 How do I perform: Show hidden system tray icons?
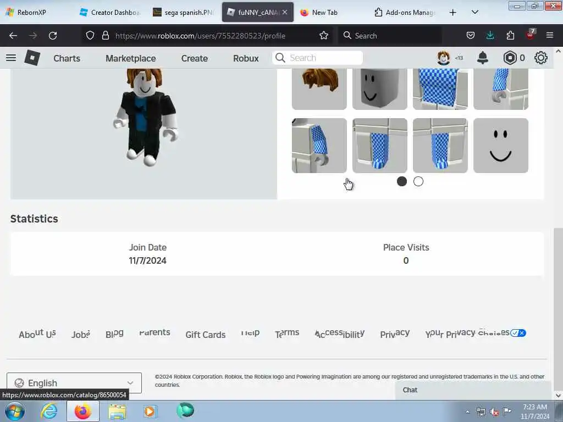point(467,412)
